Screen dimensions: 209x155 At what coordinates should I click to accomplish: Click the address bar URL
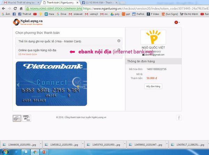[146, 8]
